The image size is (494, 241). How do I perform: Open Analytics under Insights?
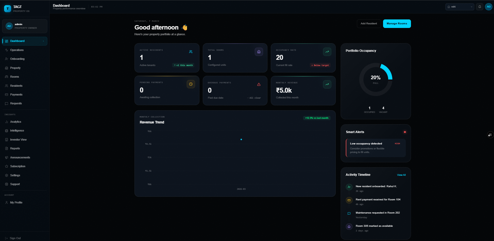(16, 122)
